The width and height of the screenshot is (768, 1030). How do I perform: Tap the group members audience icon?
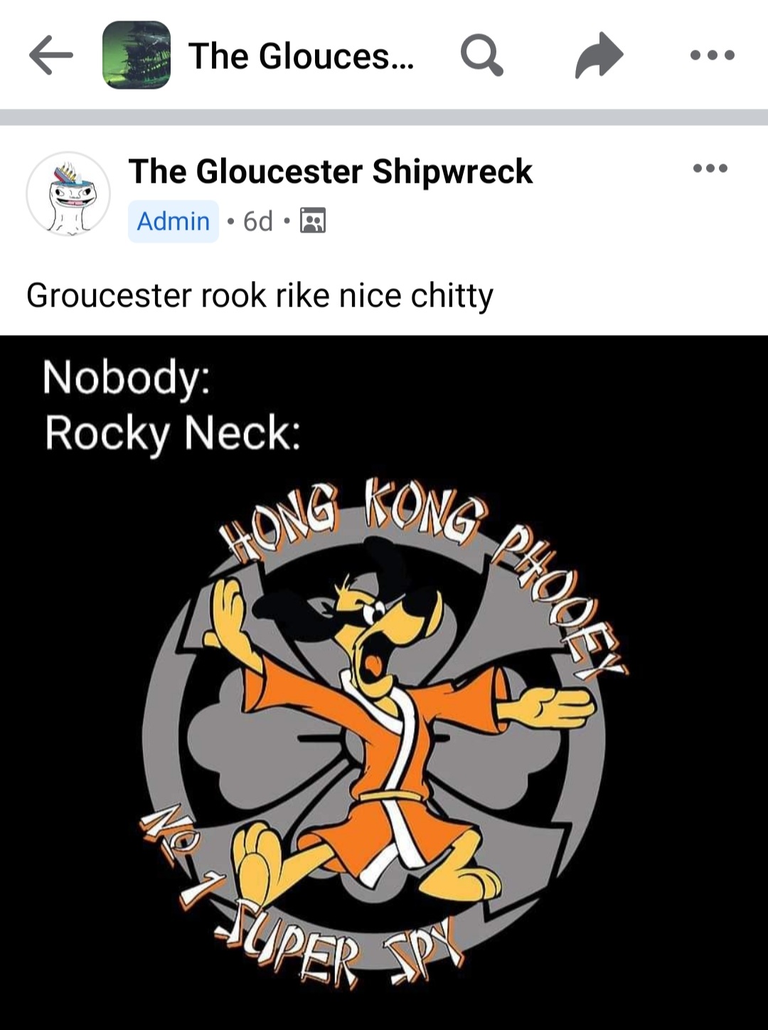coord(313,221)
